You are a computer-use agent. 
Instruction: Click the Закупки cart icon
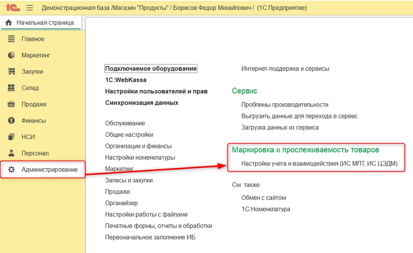pyautogui.click(x=11, y=72)
